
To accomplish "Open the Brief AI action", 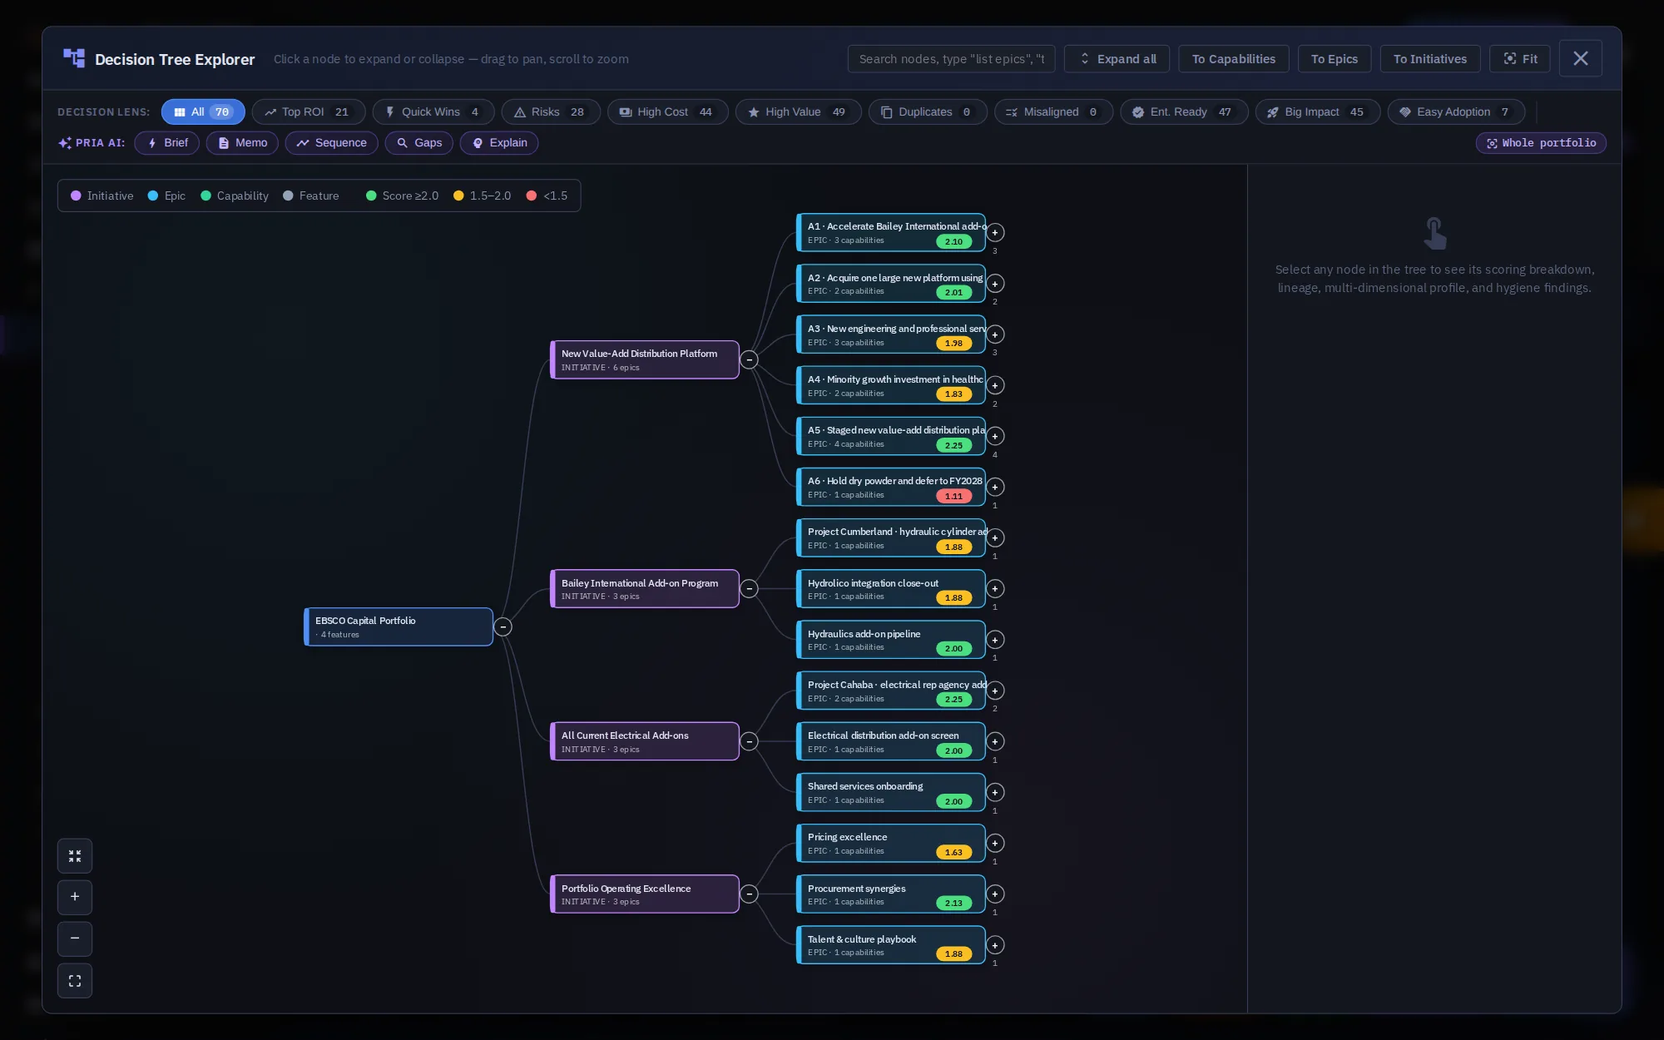I will (x=167, y=143).
